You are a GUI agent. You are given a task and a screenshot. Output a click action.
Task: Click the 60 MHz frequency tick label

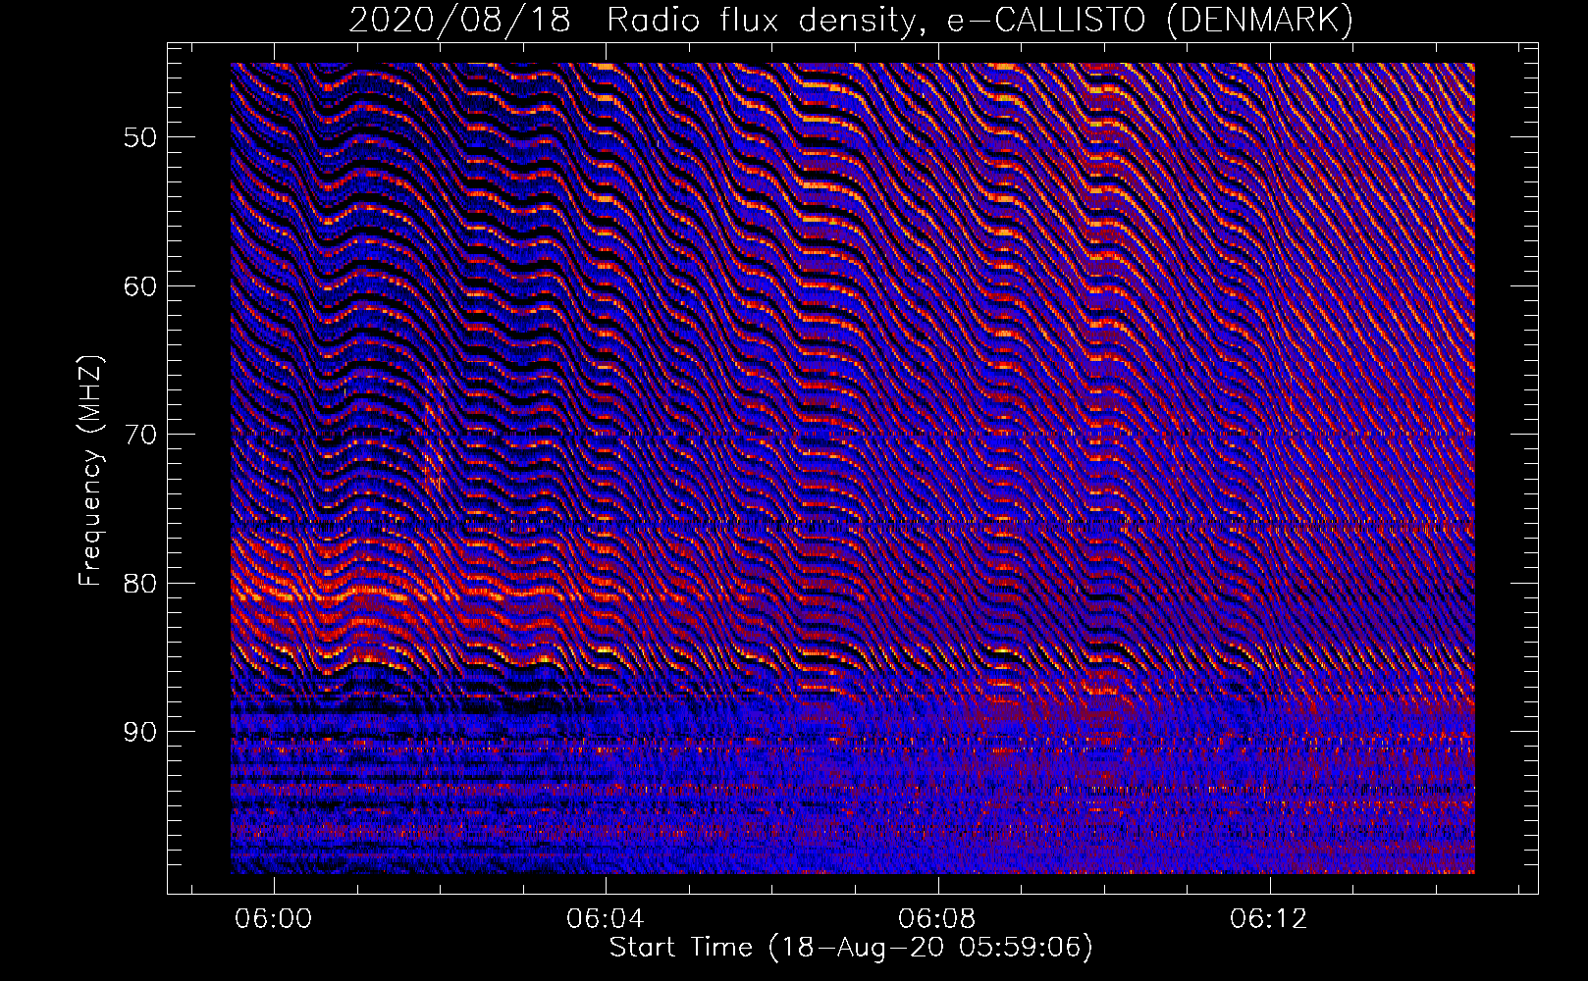[139, 286]
